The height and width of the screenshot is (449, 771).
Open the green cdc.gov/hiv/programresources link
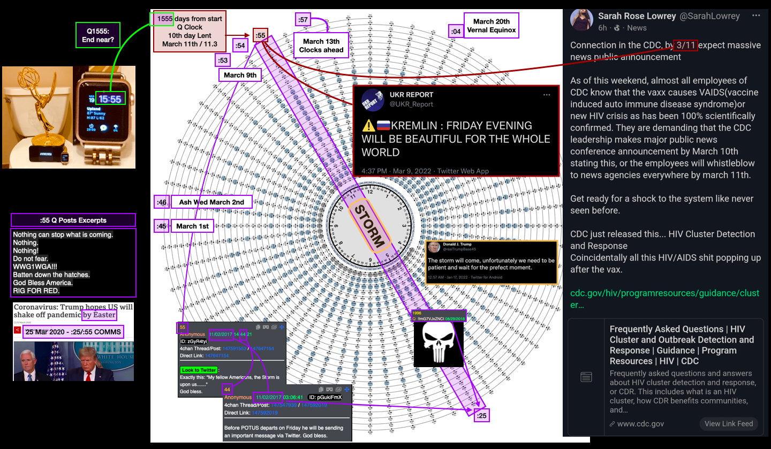click(x=664, y=299)
